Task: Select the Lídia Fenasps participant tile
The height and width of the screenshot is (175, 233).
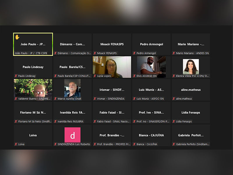Action: coord(191,112)
